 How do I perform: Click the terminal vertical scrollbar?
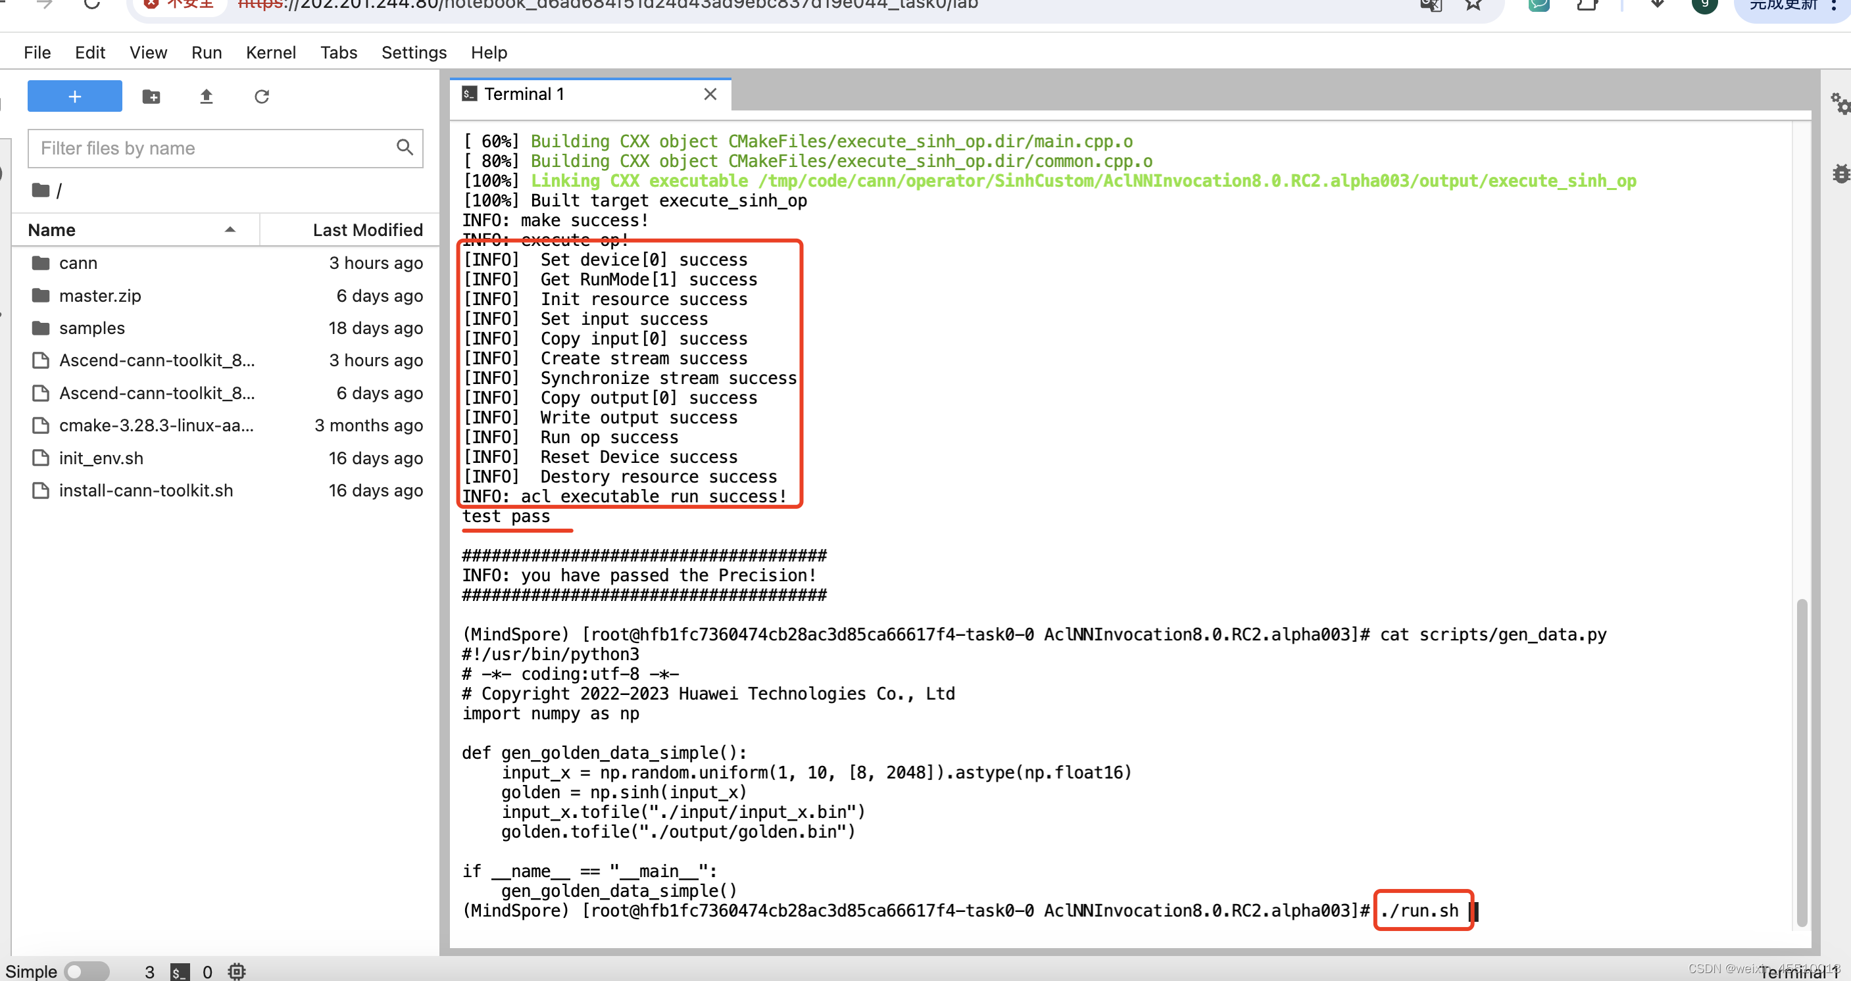click(x=1801, y=761)
